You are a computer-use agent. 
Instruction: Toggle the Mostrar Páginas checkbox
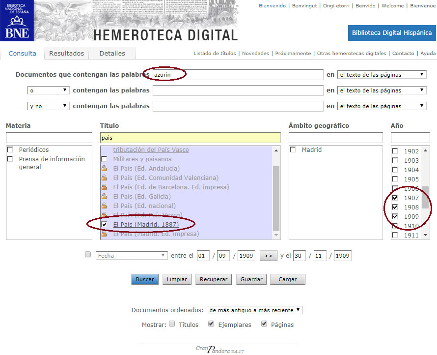(264, 324)
